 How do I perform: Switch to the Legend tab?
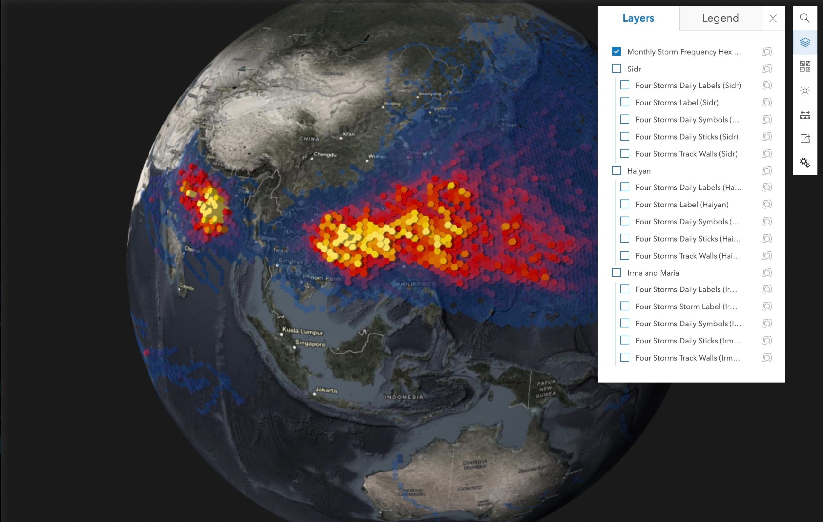[x=720, y=18]
